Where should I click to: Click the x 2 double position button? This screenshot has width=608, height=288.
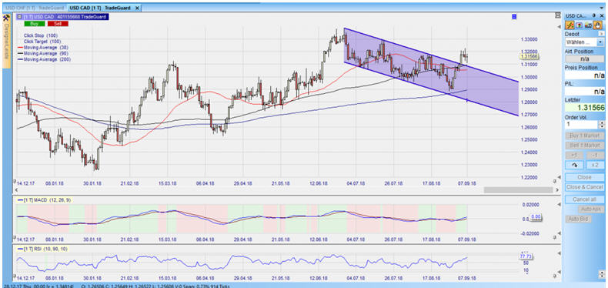coord(595,165)
